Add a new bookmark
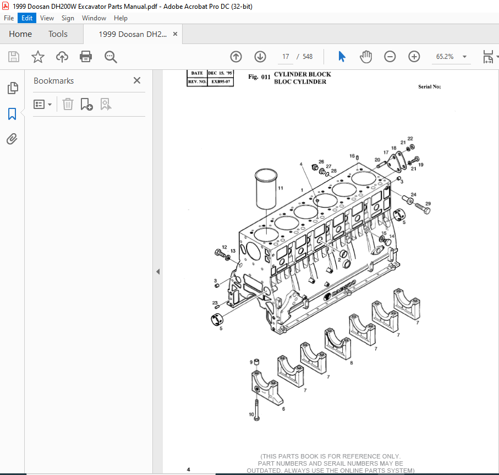Screen dimensions: 499x475 click(x=86, y=104)
